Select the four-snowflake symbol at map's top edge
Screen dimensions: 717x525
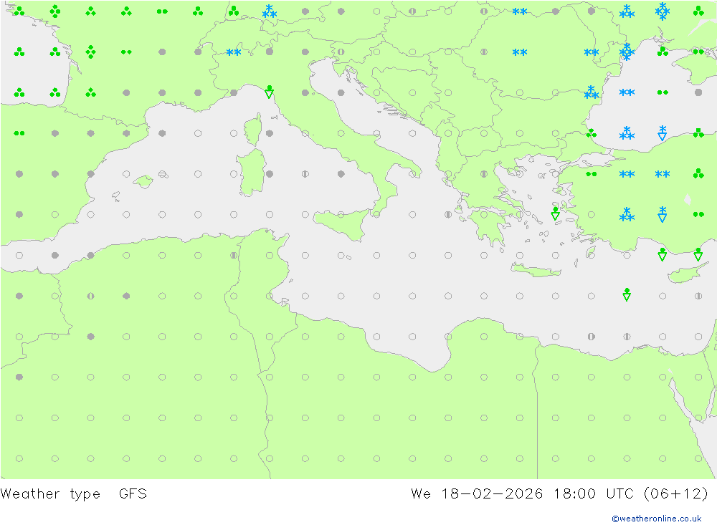point(663,11)
